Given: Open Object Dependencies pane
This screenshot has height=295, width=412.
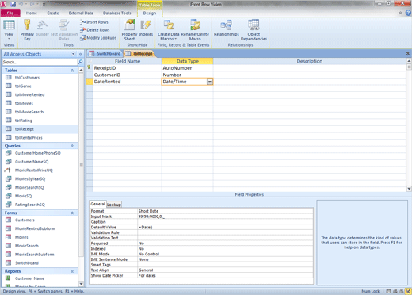Looking at the screenshot, I should coord(254,29).
